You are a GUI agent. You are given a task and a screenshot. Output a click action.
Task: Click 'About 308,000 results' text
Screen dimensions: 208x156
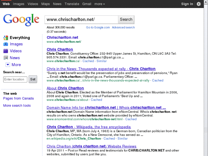pyautogui.click(x=61, y=27)
